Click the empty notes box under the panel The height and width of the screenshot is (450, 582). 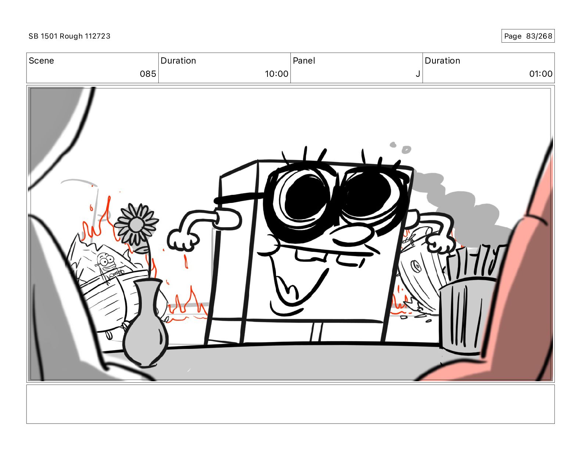290,404
